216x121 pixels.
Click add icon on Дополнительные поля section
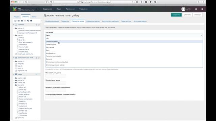click(x=36, y=58)
